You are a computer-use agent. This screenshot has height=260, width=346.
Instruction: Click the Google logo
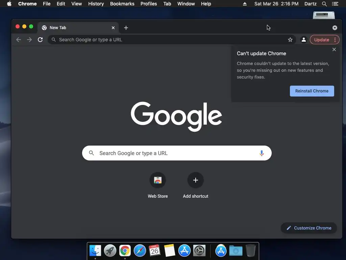click(x=176, y=116)
